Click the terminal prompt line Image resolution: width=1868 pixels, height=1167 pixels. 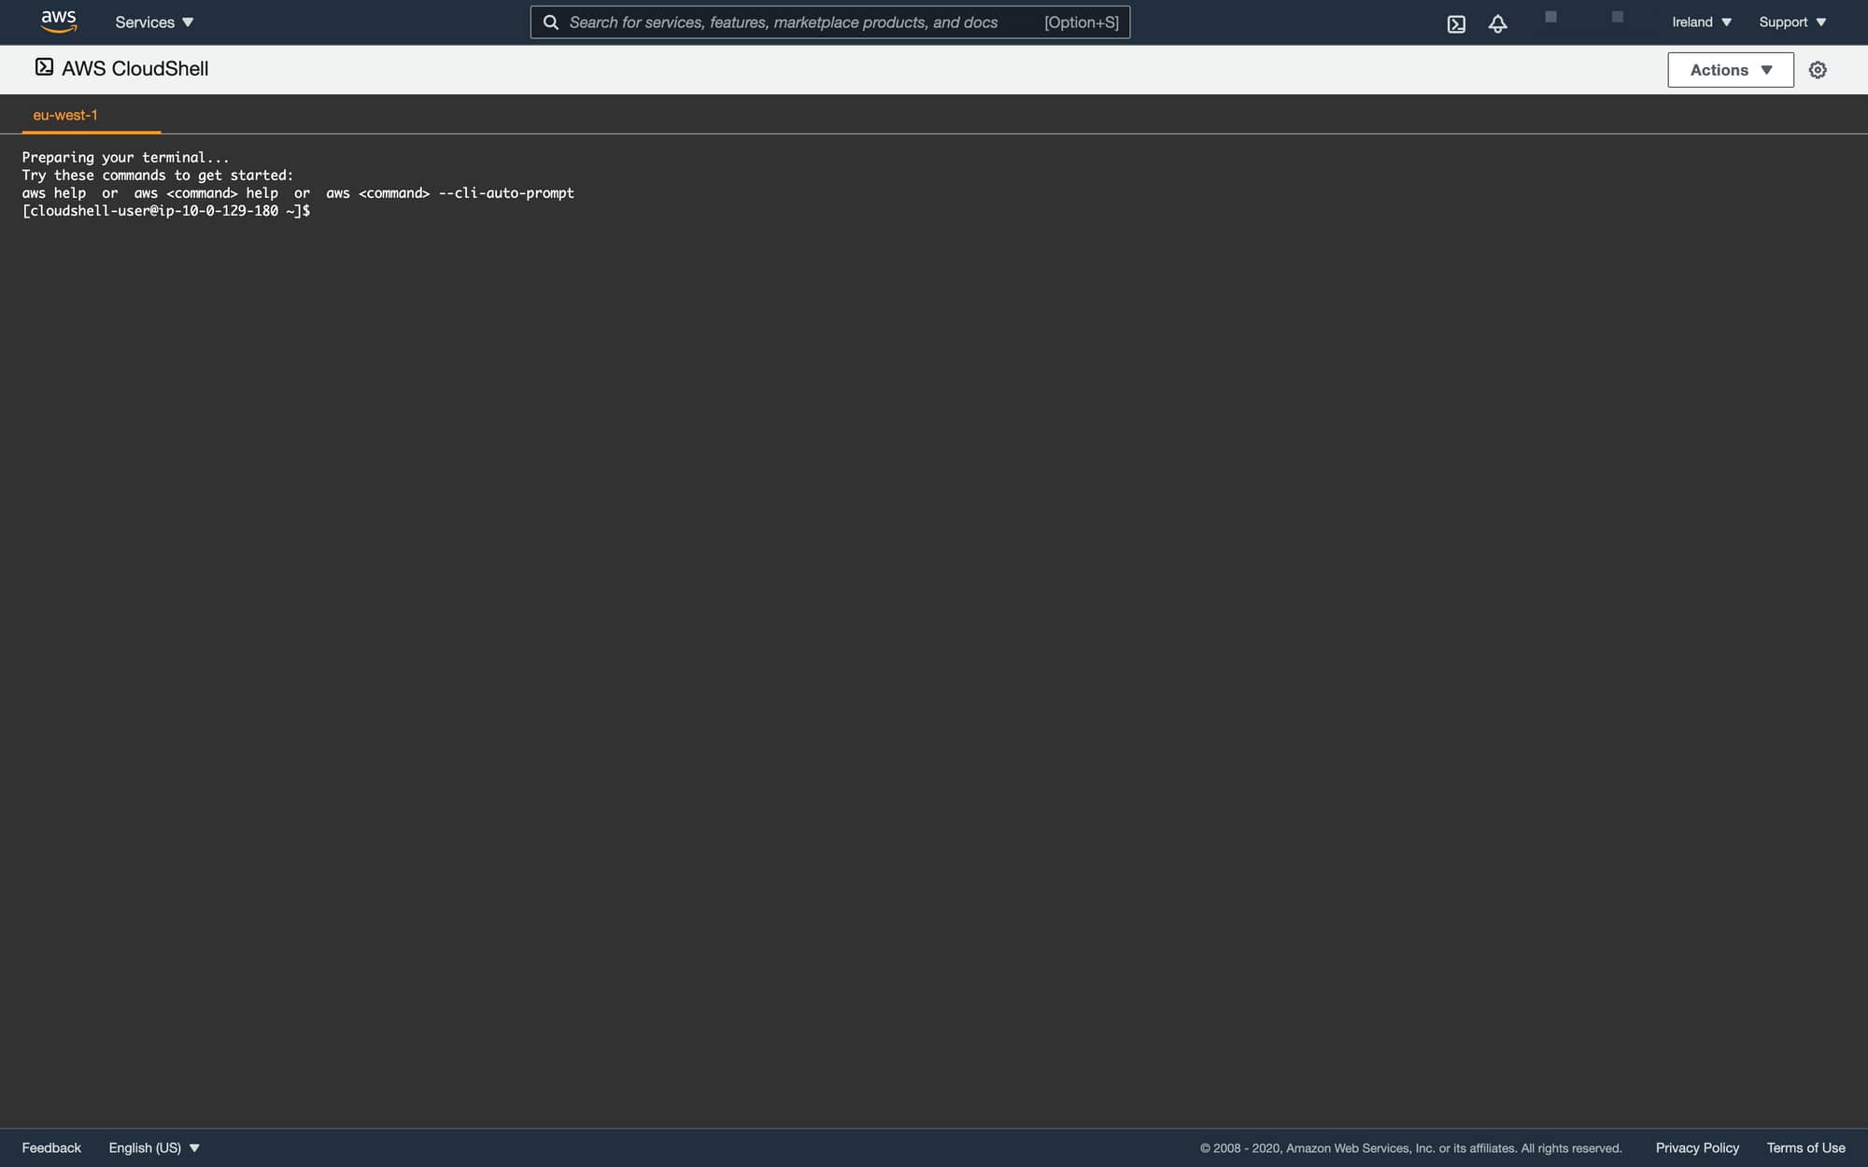(x=166, y=211)
